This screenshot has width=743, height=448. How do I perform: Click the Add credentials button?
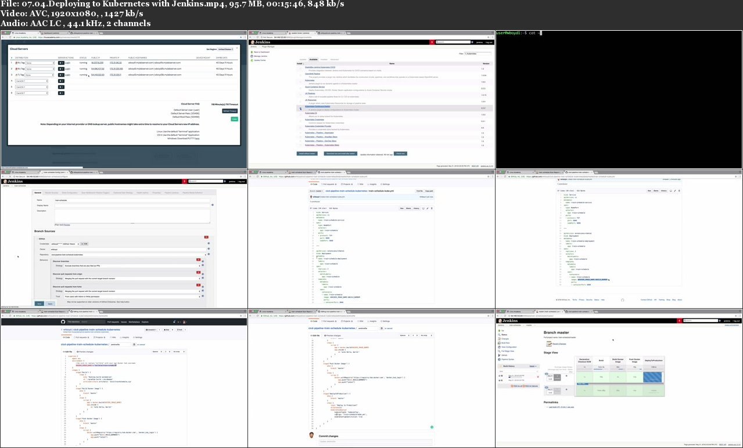click(84, 244)
